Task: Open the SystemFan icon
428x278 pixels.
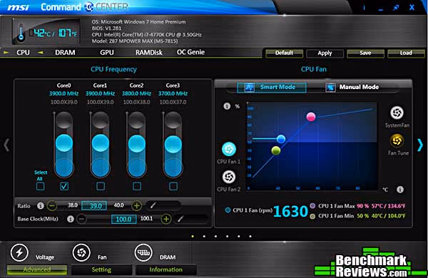Action: [397, 113]
